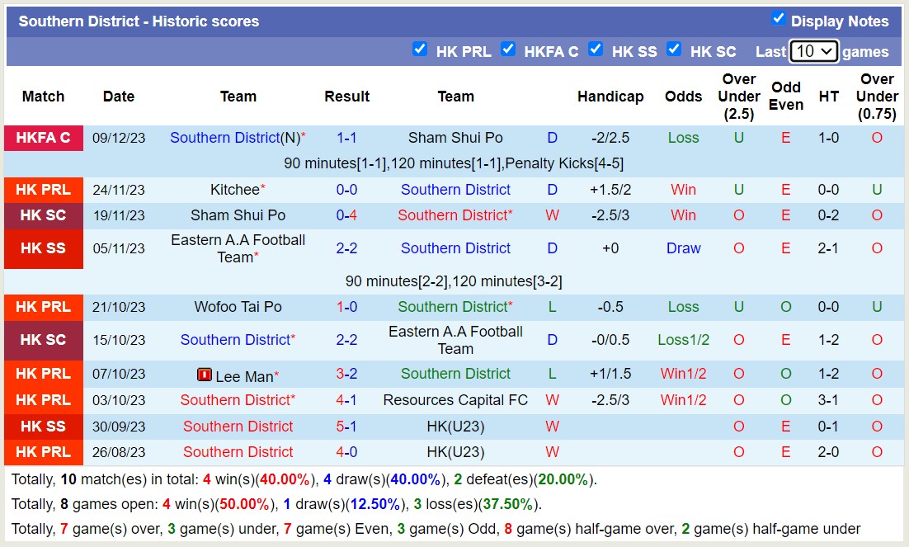This screenshot has height=547, width=909.
Task: Toggle the Display Notes checkbox
Action: (x=778, y=19)
